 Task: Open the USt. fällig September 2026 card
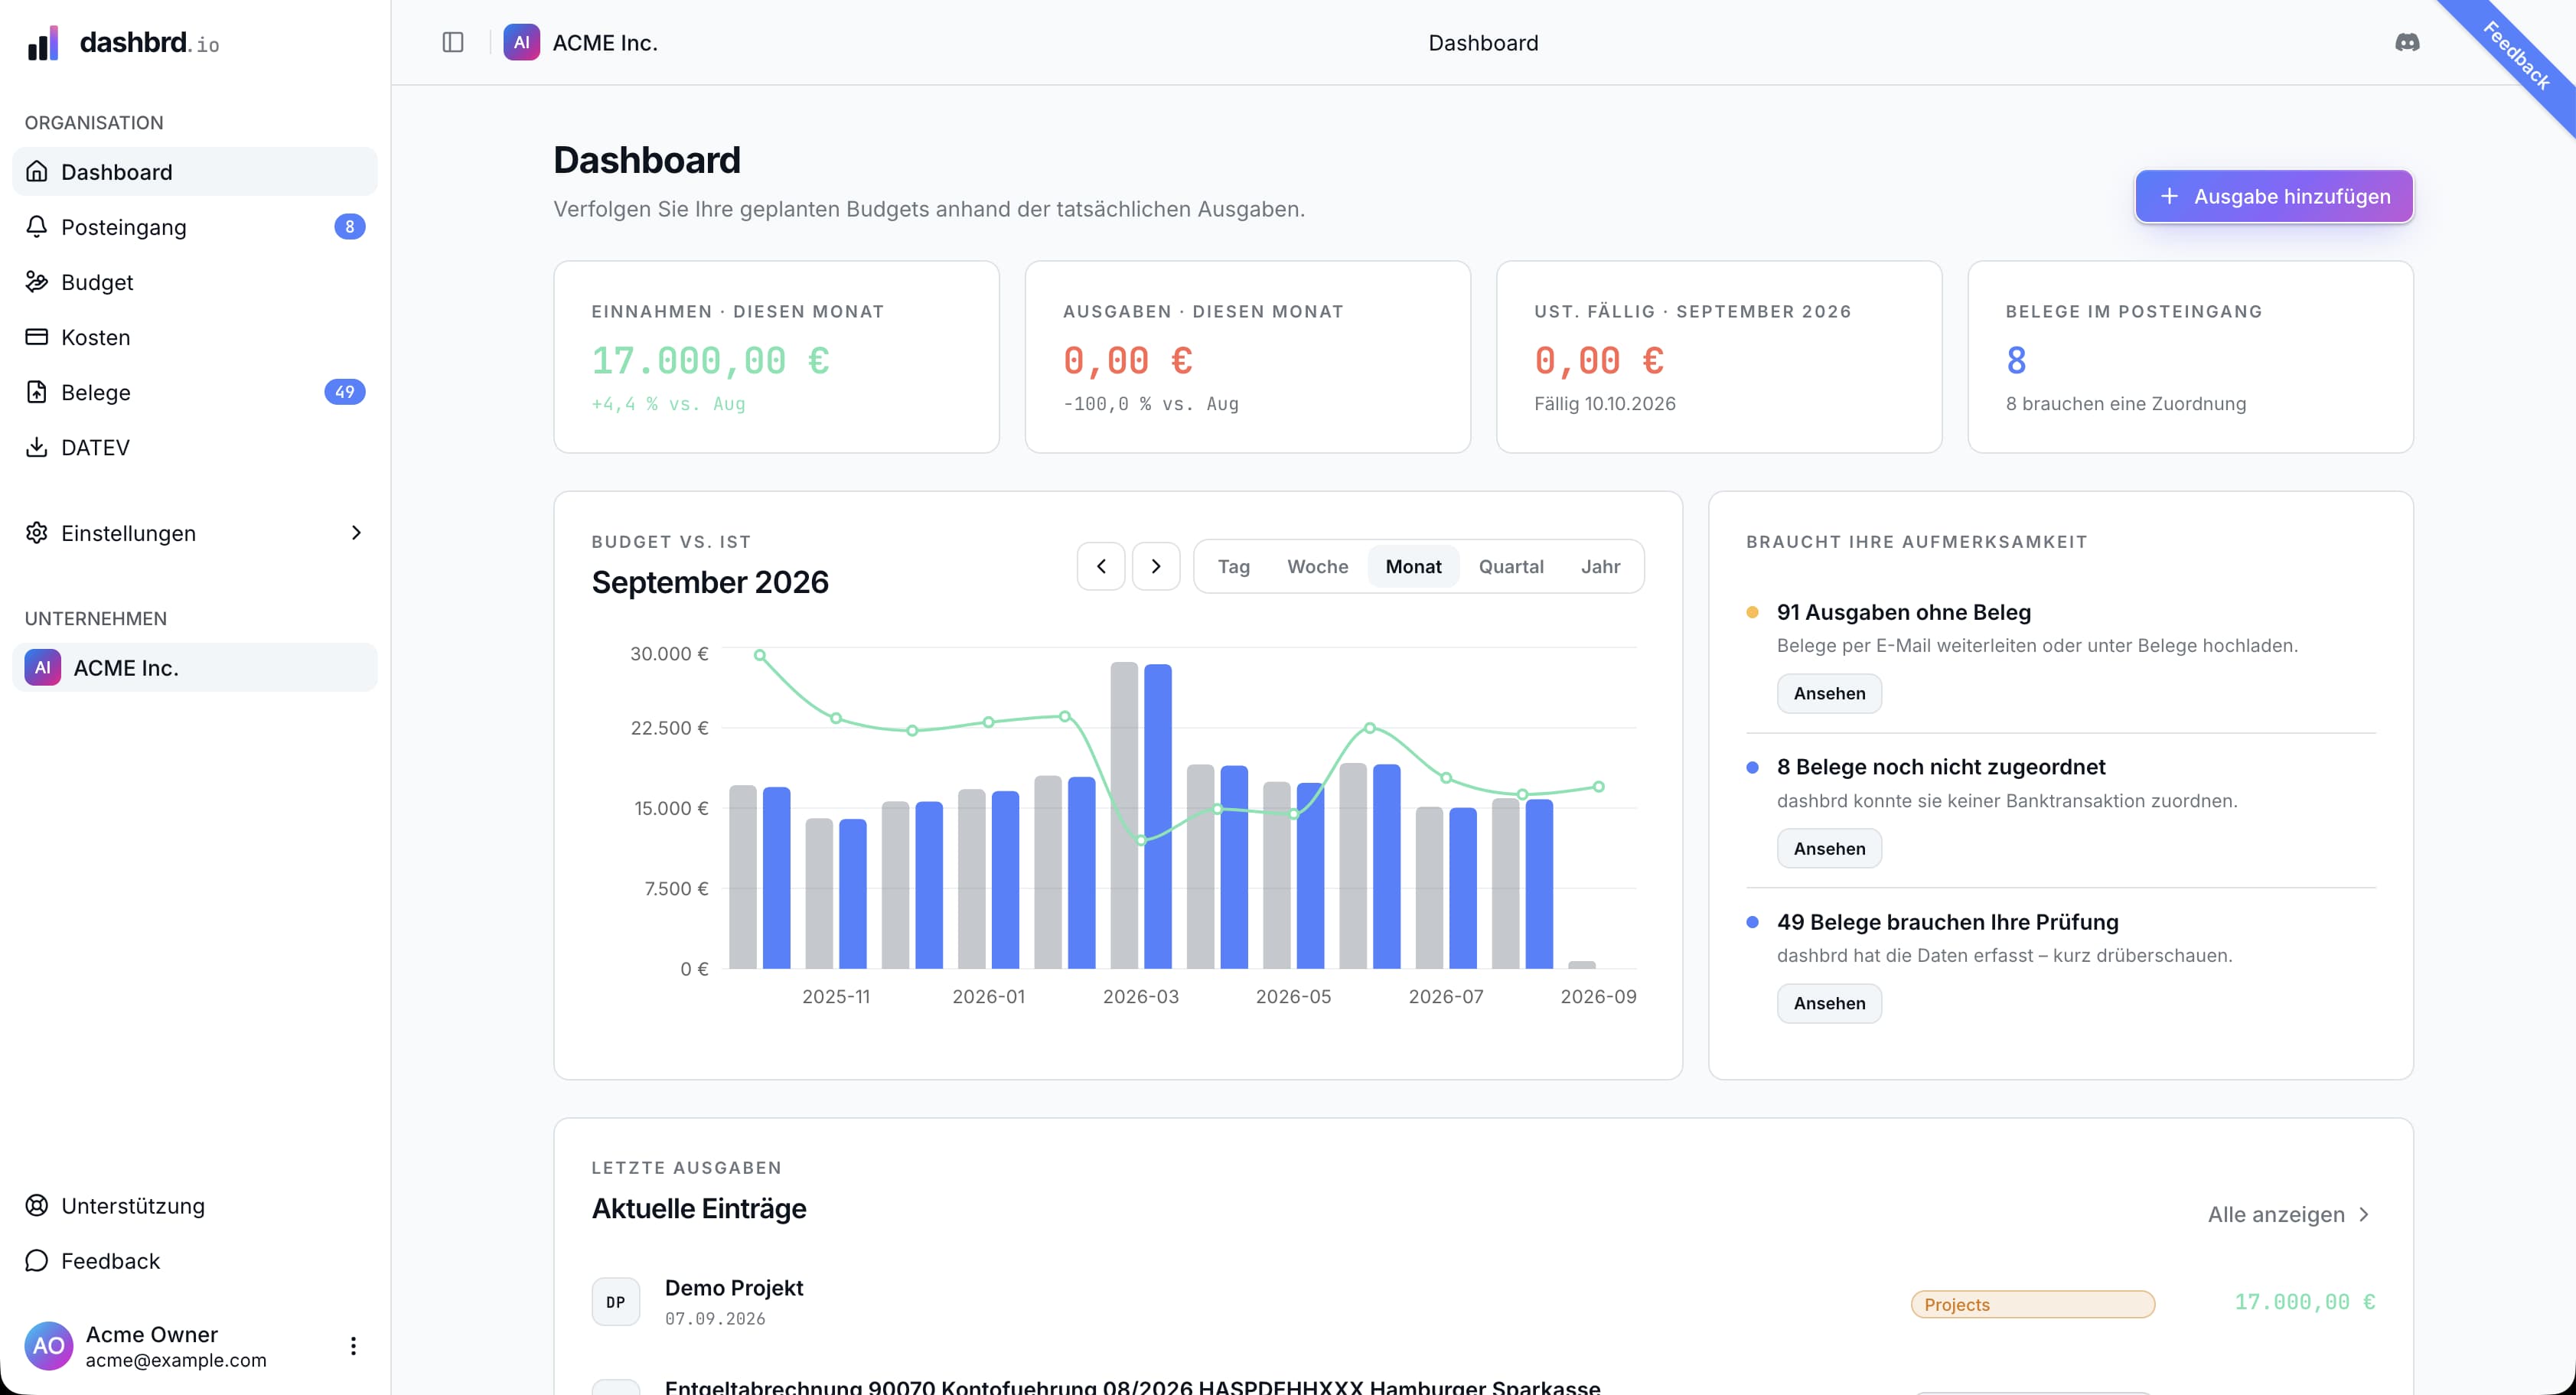pos(1718,357)
